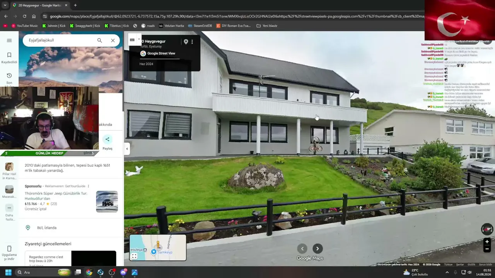Open Velutan Harita bookmark
Viewport: 495px width, 278px height.
(171, 26)
